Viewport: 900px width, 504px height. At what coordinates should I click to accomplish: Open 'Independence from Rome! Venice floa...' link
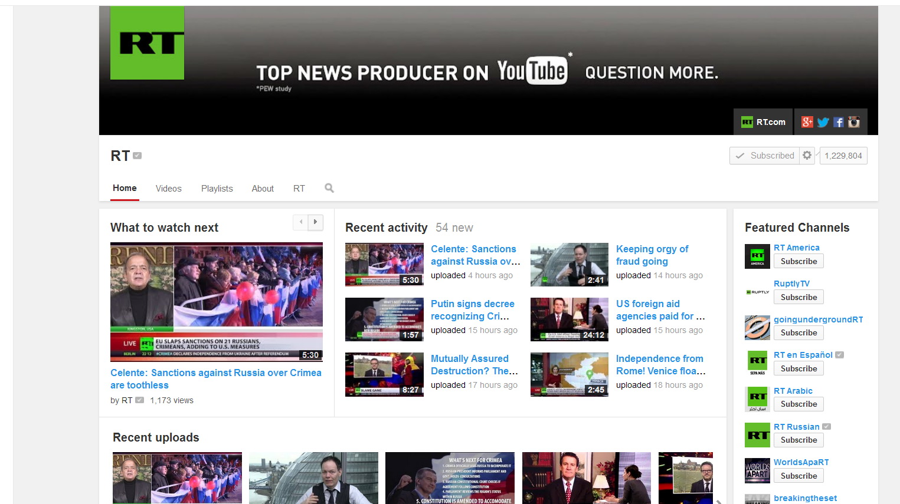pyautogui.click(x=661, y=365)
